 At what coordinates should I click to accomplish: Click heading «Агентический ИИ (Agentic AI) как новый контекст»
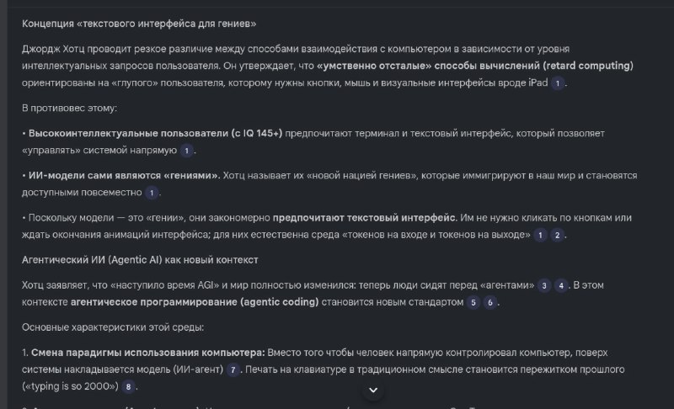140,259
